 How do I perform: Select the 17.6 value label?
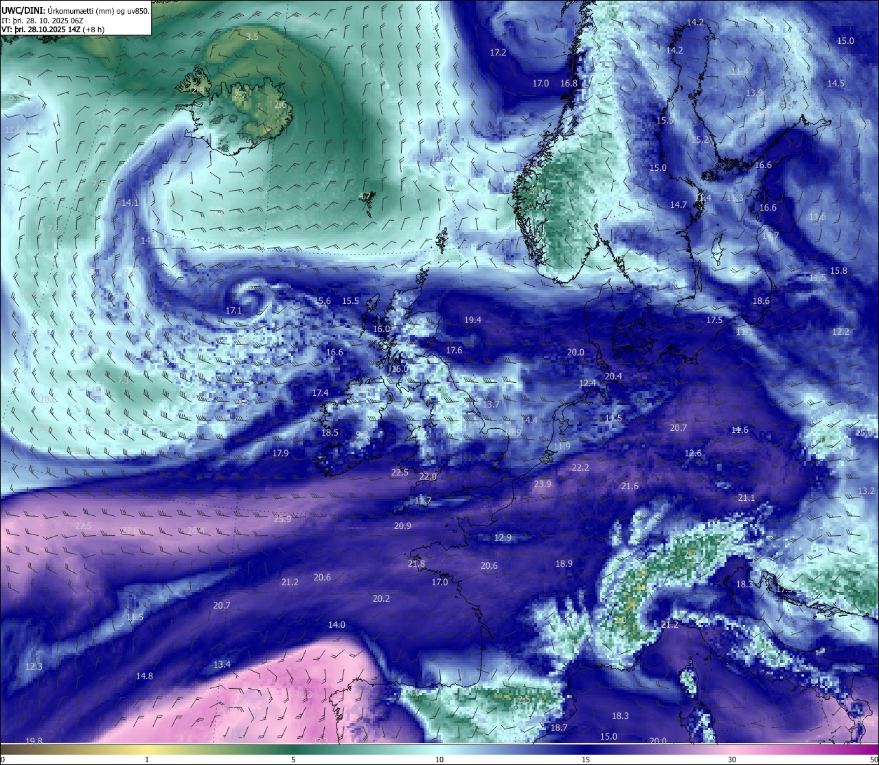[x=454, y=350]
